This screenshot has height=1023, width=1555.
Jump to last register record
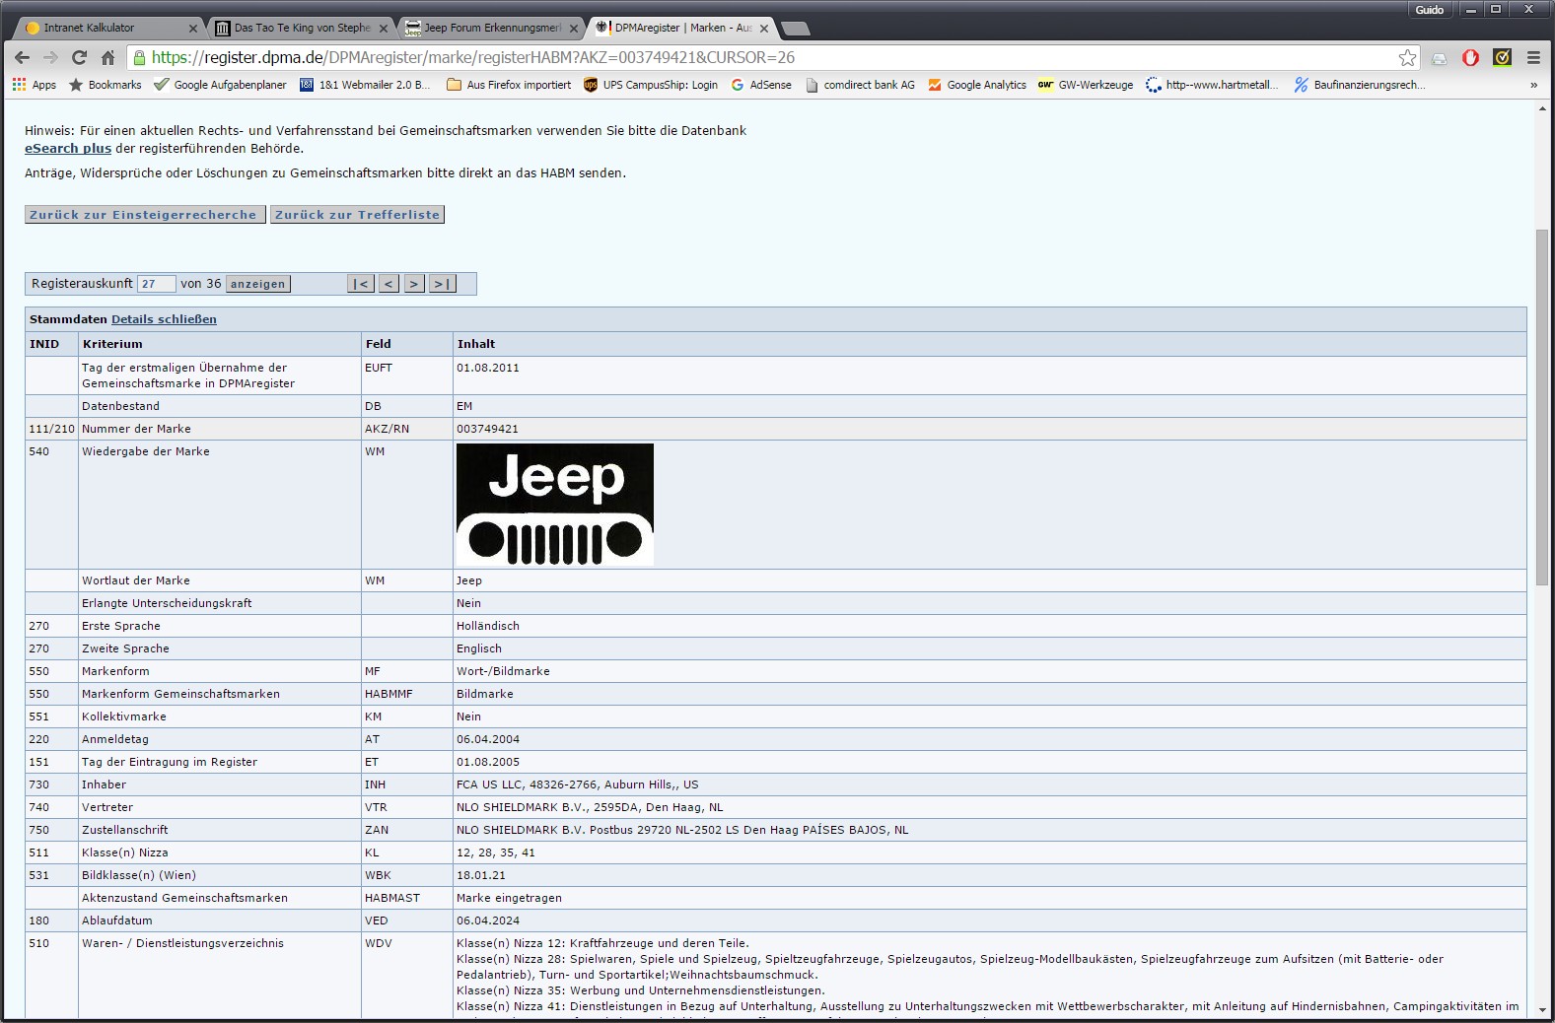(443, 284)
